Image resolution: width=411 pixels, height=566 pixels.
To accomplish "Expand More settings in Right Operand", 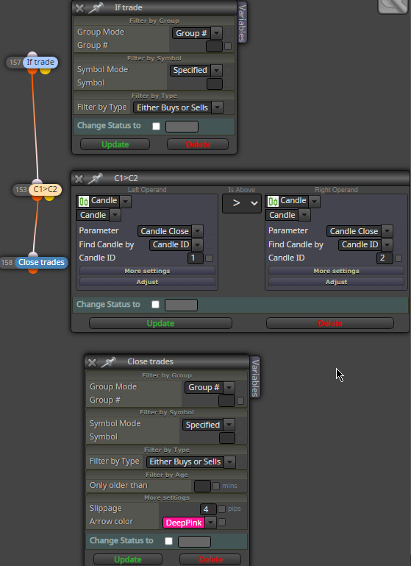I will (x=336, y=271).
